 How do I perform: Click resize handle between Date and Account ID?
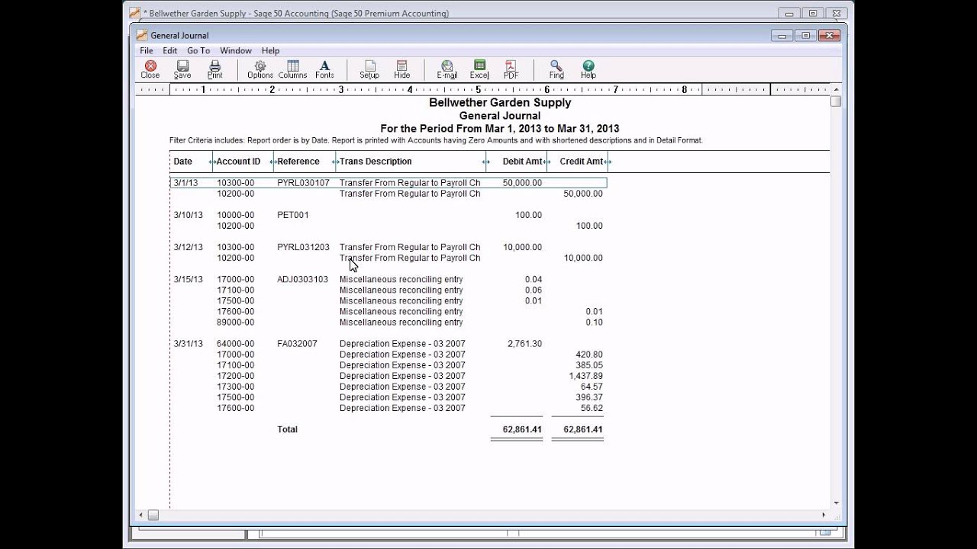213,162
